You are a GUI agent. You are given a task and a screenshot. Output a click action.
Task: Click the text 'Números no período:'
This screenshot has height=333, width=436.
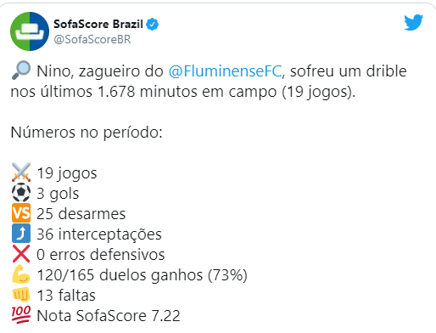pyautogui.click(x=87, y=133)
